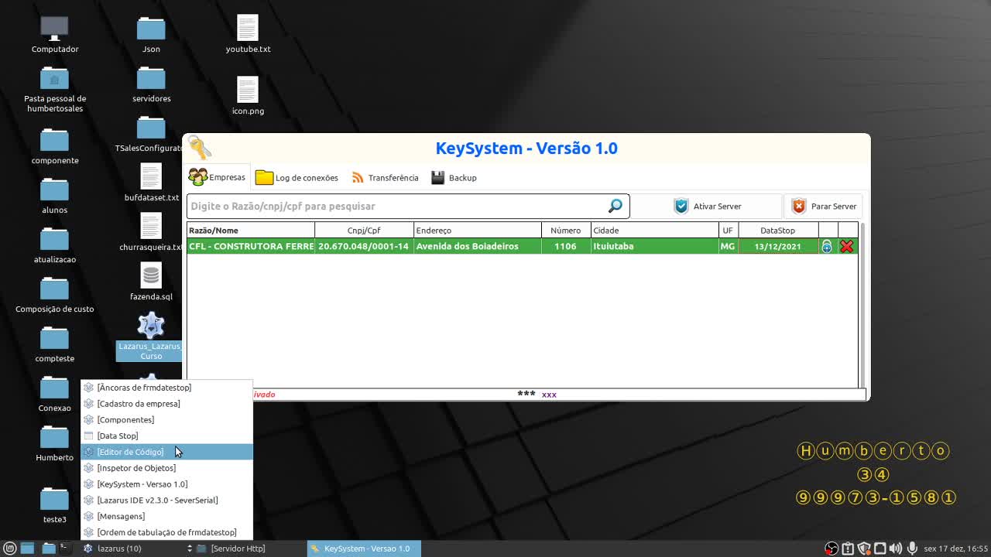Image resolution: width=991 pixels, height=557 pixels.
Task: Click the Ituiutaba city cell
Action: tap(655, 246)
